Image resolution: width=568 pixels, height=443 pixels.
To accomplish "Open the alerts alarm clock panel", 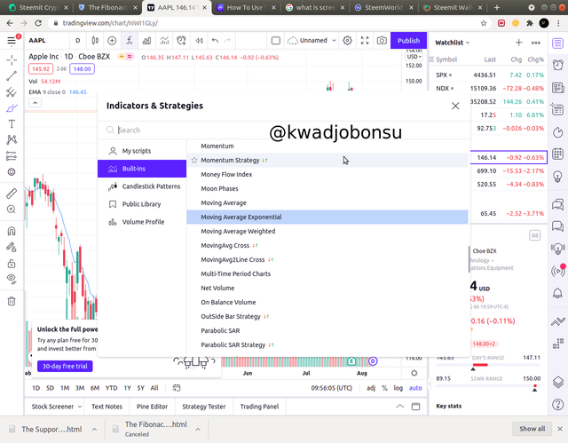I will pyautogui.click(x=558, y=65).
